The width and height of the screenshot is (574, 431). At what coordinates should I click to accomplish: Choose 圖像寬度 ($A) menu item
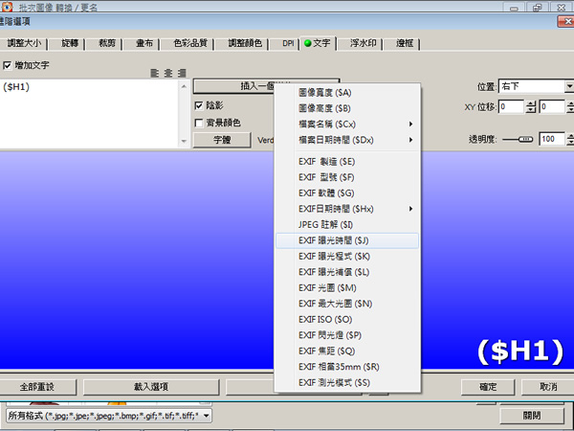346,93
